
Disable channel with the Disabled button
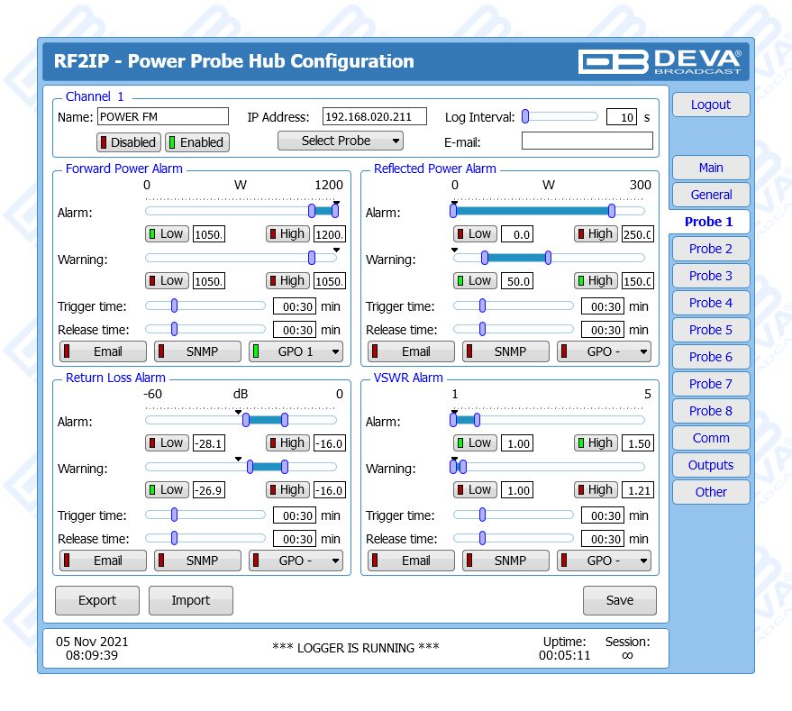[128, 142]
